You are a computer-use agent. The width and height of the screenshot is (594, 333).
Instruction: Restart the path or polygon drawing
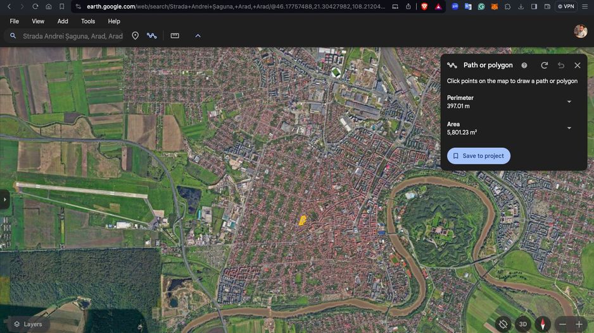(x=544, y=65)
